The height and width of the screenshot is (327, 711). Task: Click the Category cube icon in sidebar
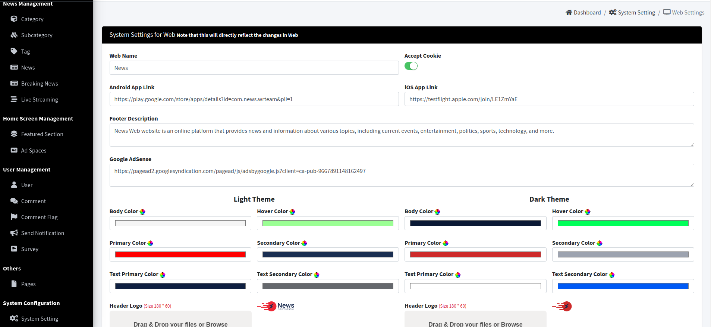14,19
